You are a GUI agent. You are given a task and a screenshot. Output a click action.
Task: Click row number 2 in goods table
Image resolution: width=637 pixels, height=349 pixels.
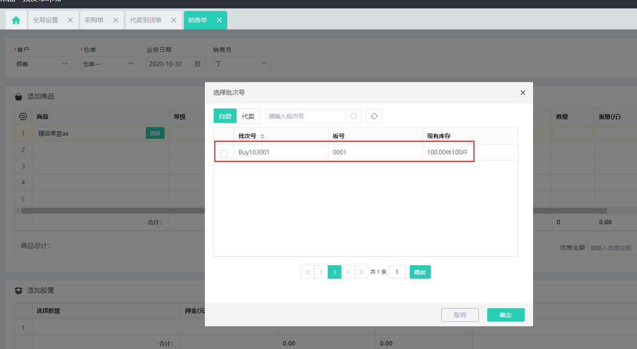(x=23, y=149)
